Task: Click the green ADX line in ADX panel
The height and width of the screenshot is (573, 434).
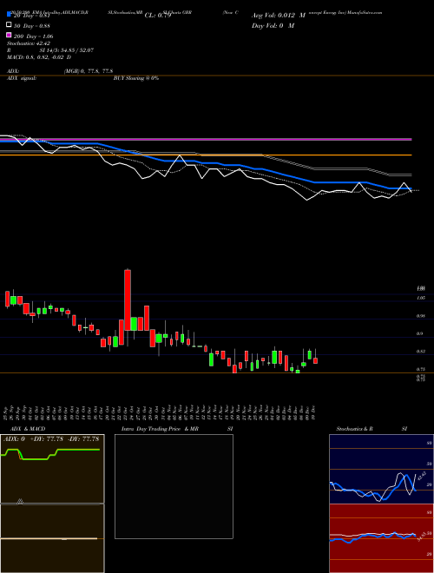Action: tap(50, 453)
